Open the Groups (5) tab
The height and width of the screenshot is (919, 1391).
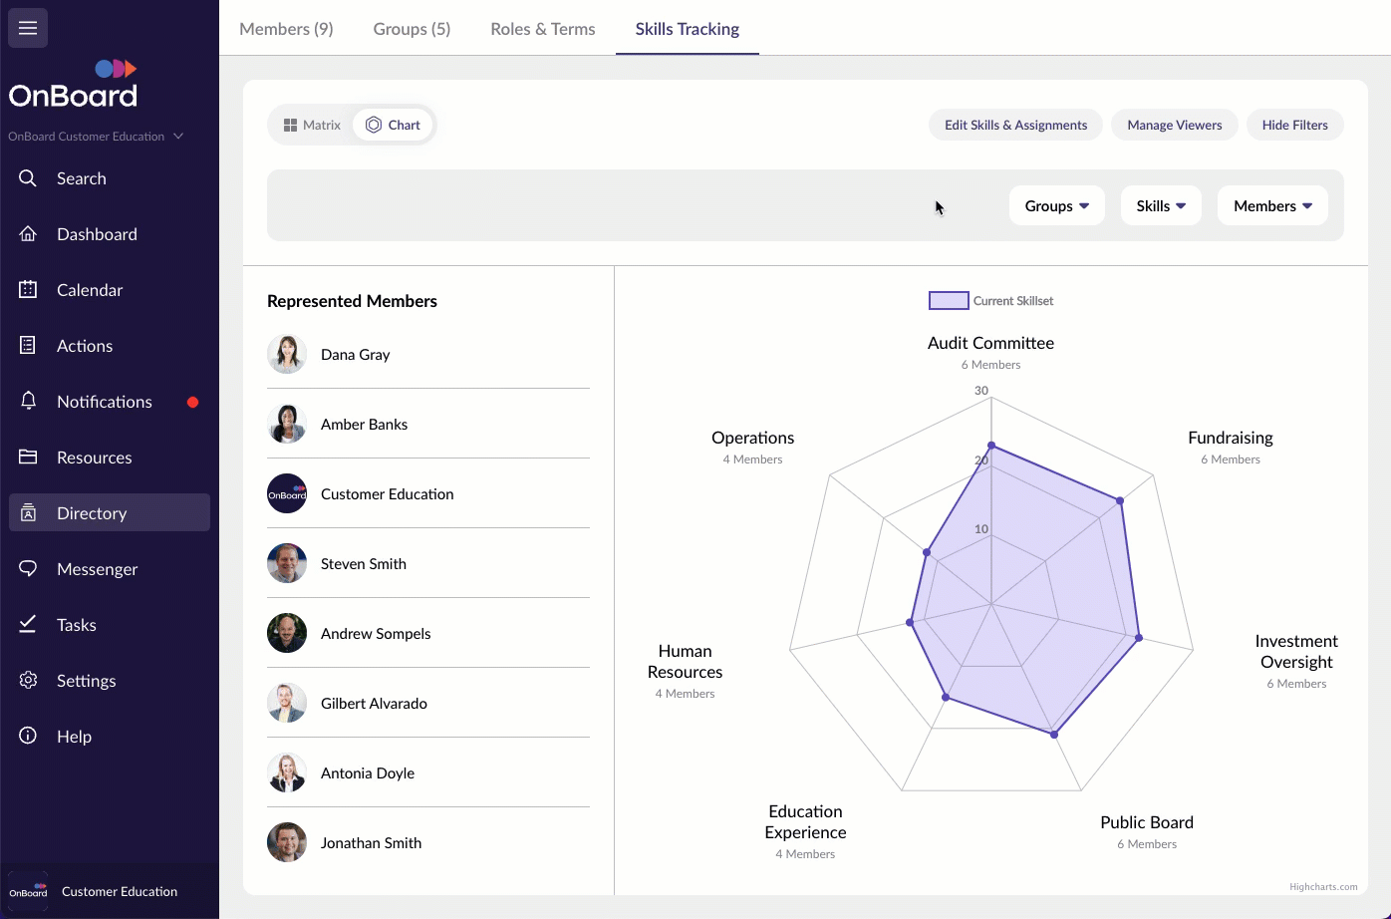click(x=412, y=29)
